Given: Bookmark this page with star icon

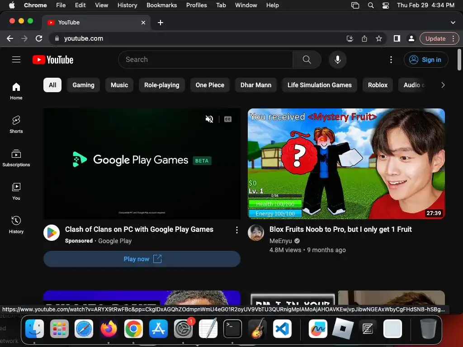Looking at the screenshot, I should (x=379, y=39).
